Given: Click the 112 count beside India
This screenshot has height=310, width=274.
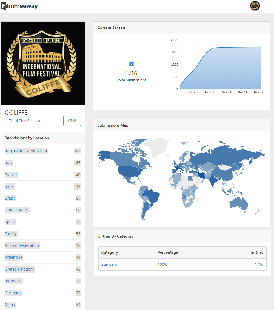Looking at the screenshot, I should click(x=77, y=186).
